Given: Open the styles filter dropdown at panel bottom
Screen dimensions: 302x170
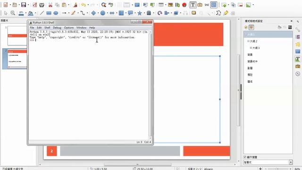Looking at the screenshot, I should (x=291, y=162).
